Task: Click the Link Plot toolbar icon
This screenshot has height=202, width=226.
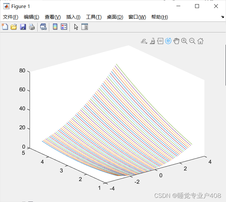Action: point(43,27)
